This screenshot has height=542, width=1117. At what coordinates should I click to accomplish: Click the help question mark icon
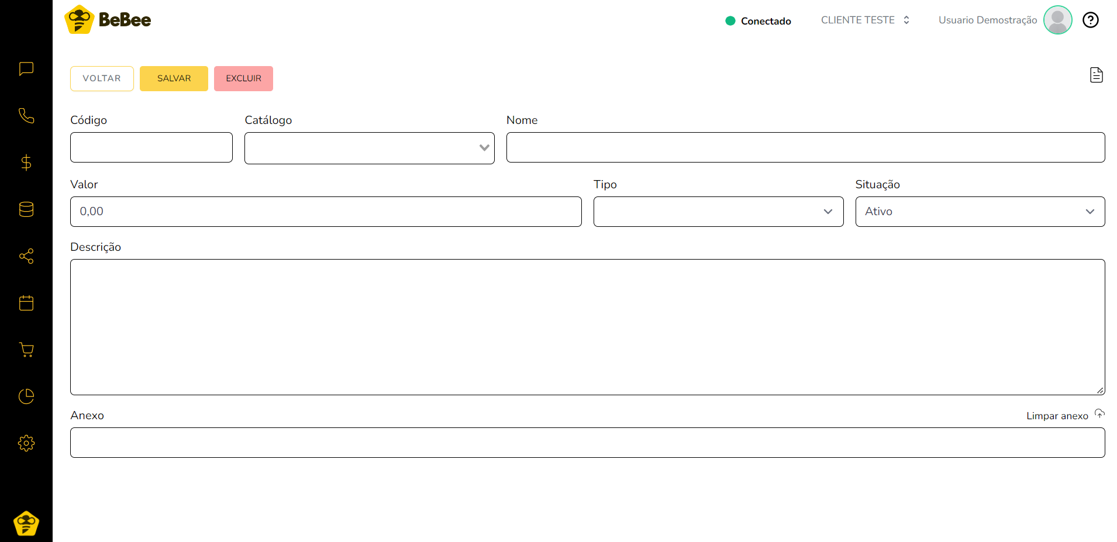1090,20
